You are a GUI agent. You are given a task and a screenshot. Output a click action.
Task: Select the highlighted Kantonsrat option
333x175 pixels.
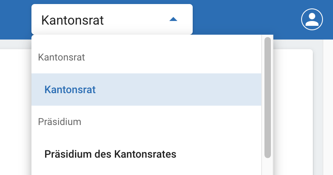pos(70,90)
